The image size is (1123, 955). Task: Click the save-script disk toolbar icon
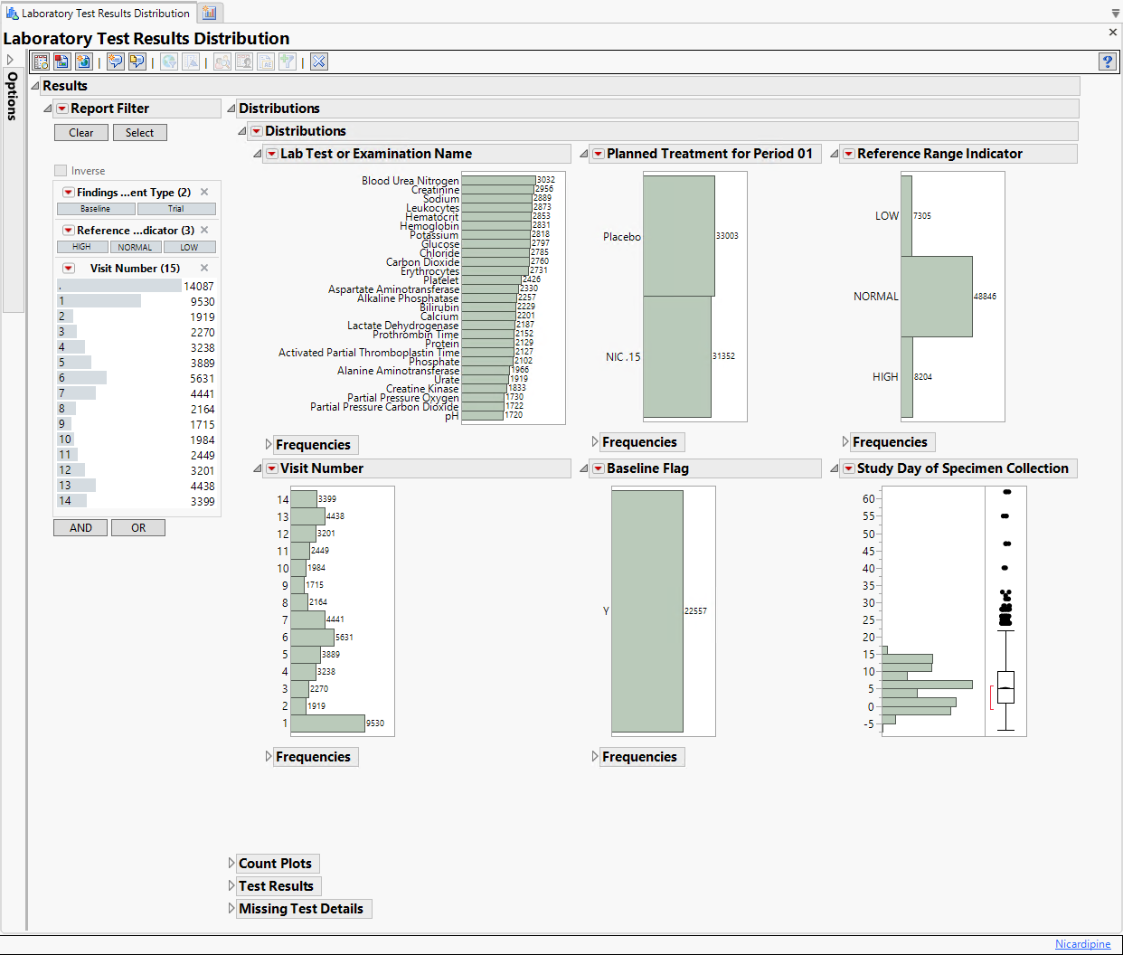click(61, 61)
